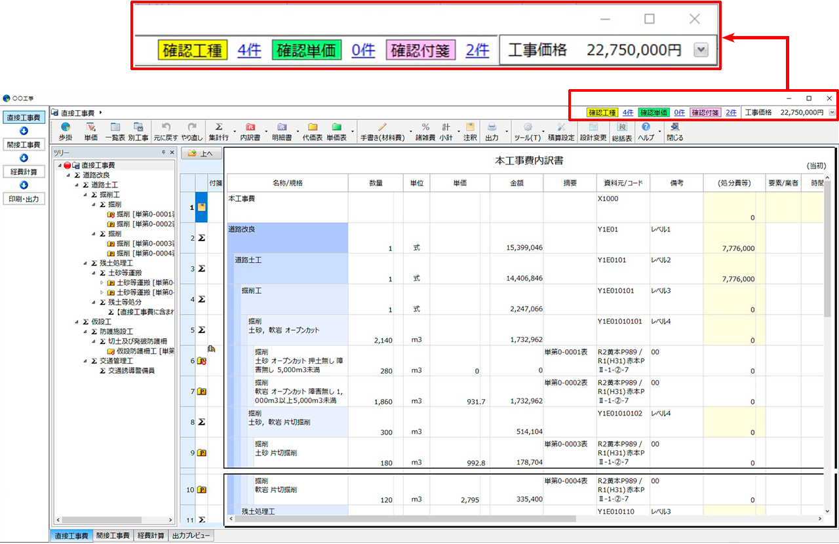The width and height of the screenshot is (839, 544).
Task: Open the 一覧表 list toolbar icon
Action: coord(115,132)
